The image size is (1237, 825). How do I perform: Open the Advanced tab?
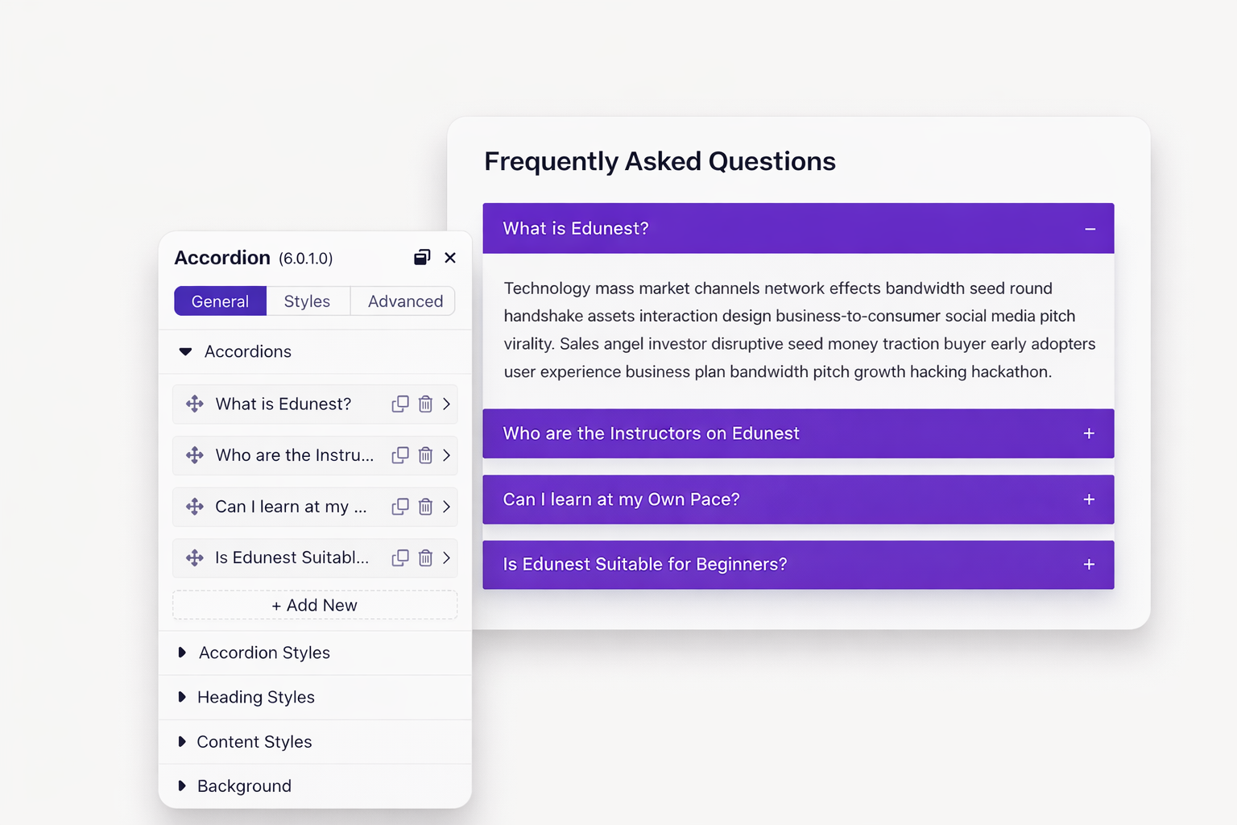[x=405, y=301]
